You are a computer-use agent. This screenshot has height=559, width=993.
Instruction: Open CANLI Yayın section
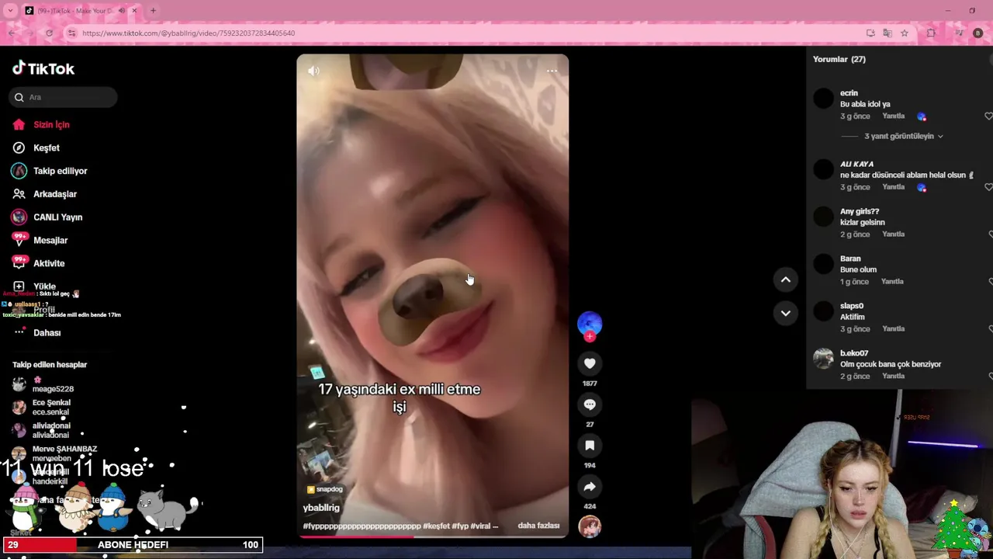pyautogui.click(x=57, y=217)
